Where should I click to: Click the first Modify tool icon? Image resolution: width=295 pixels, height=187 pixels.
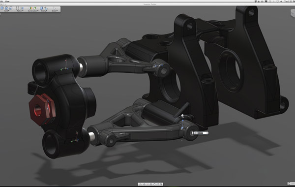pos(42,8)
